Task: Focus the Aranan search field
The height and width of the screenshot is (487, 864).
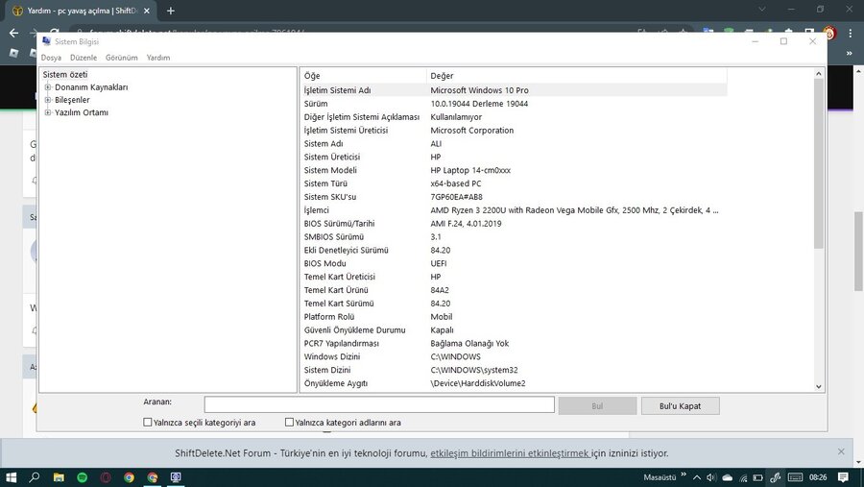Action: 379,404
